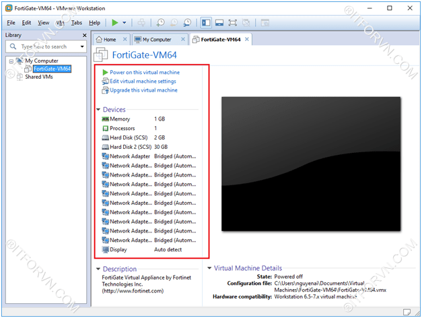
Task: Open the File menu
Action: pyautogui.click(x=11, y=23)
